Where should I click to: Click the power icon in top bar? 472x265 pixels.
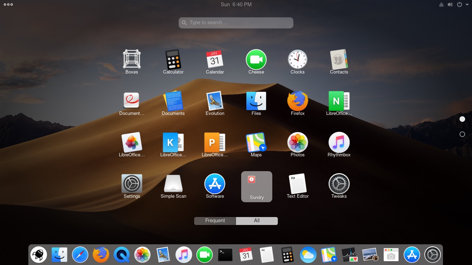coord(460,4)
